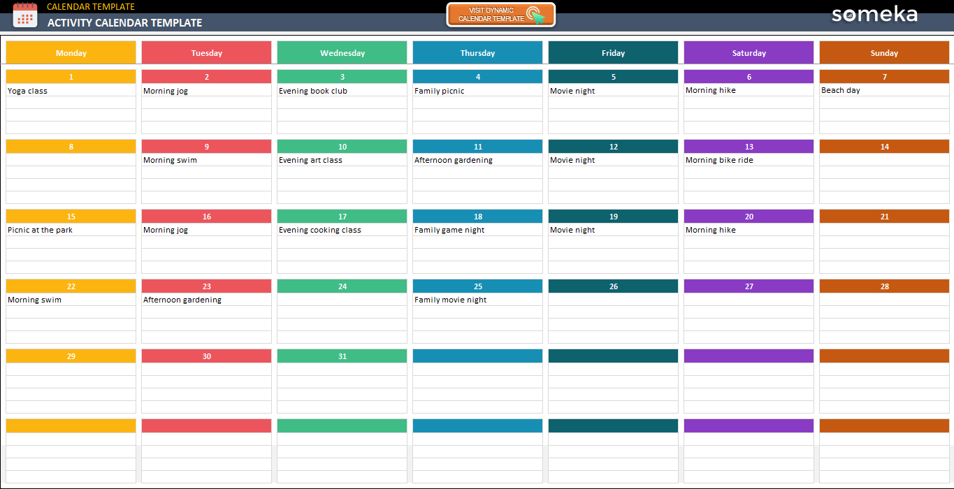Screen dimensions: 954x489
Task: Select the day 29 header cell
Action: [x=70, y=356]
